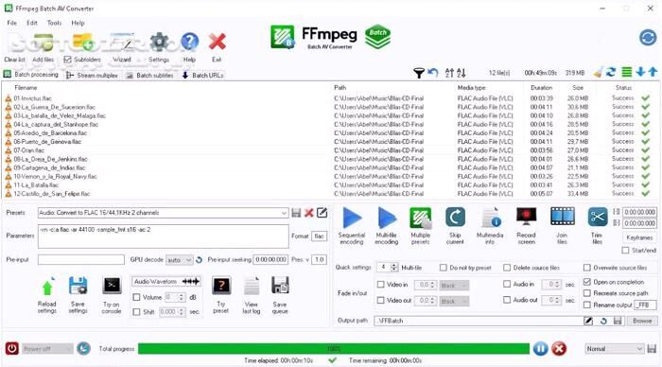This screenshot has width=662, height=367.
Task: Open Multimedia info
Action: pyautogui.click(x=490, y=218)
